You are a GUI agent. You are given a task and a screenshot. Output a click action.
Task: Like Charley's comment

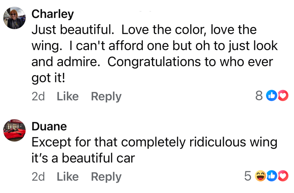click(x=67, y=96)
